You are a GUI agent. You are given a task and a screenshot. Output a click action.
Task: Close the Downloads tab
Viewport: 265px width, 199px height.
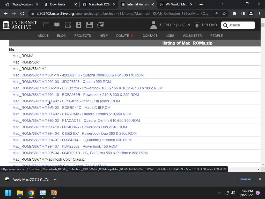click(76, 4)
